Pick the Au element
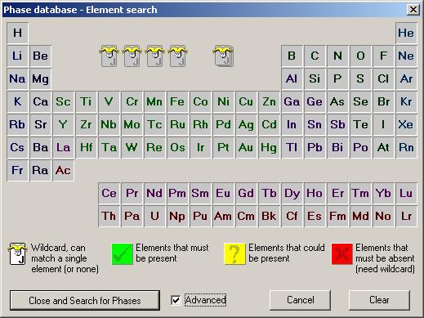The width and height of the screenshot is (424, 318). [246, 147]
